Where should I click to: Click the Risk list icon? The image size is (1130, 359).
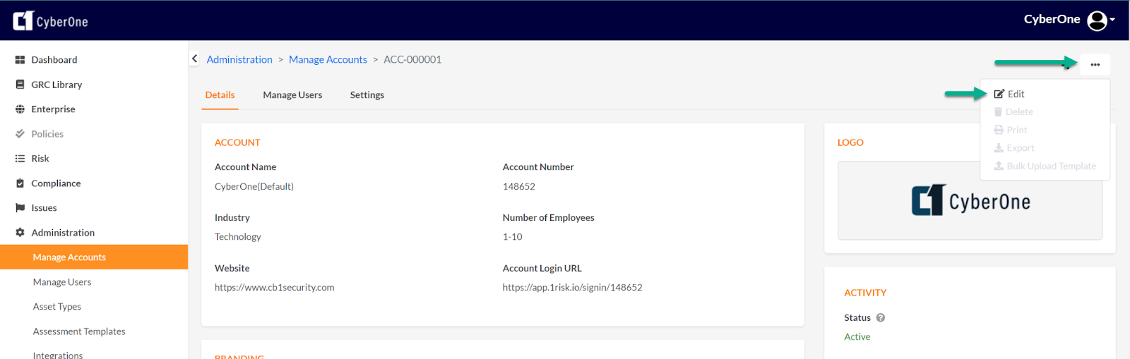[20, 159]
